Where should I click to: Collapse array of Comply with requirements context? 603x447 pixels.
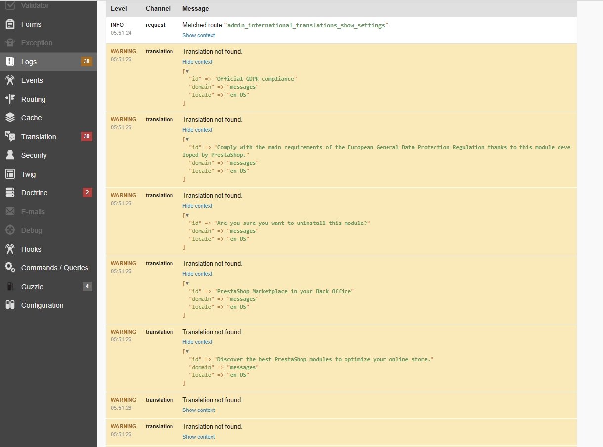[x=187, y=139]
